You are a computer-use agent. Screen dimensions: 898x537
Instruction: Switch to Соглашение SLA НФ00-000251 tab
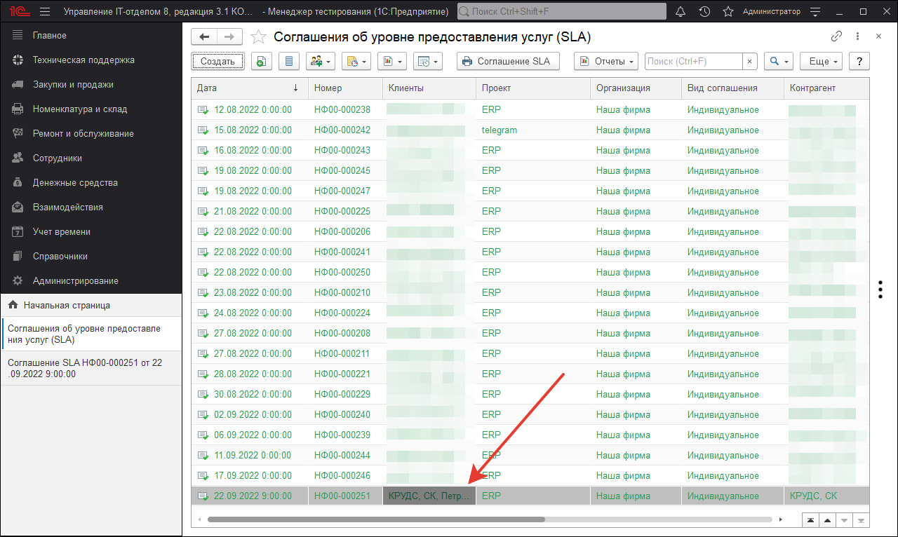click(x=84, y=368)
